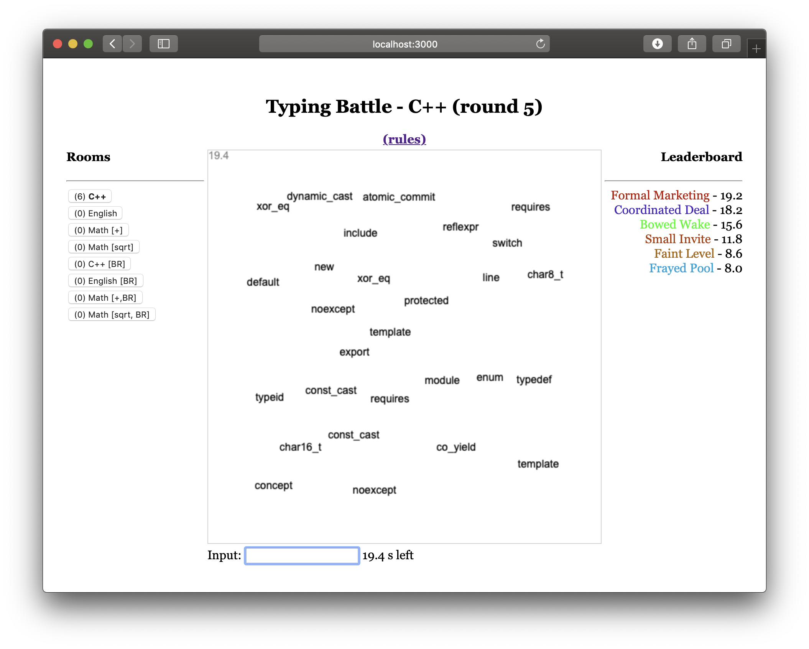The height and width of the screenshot is (649, 809).
Task: Click the typing input field
Action: click(301, 555)
